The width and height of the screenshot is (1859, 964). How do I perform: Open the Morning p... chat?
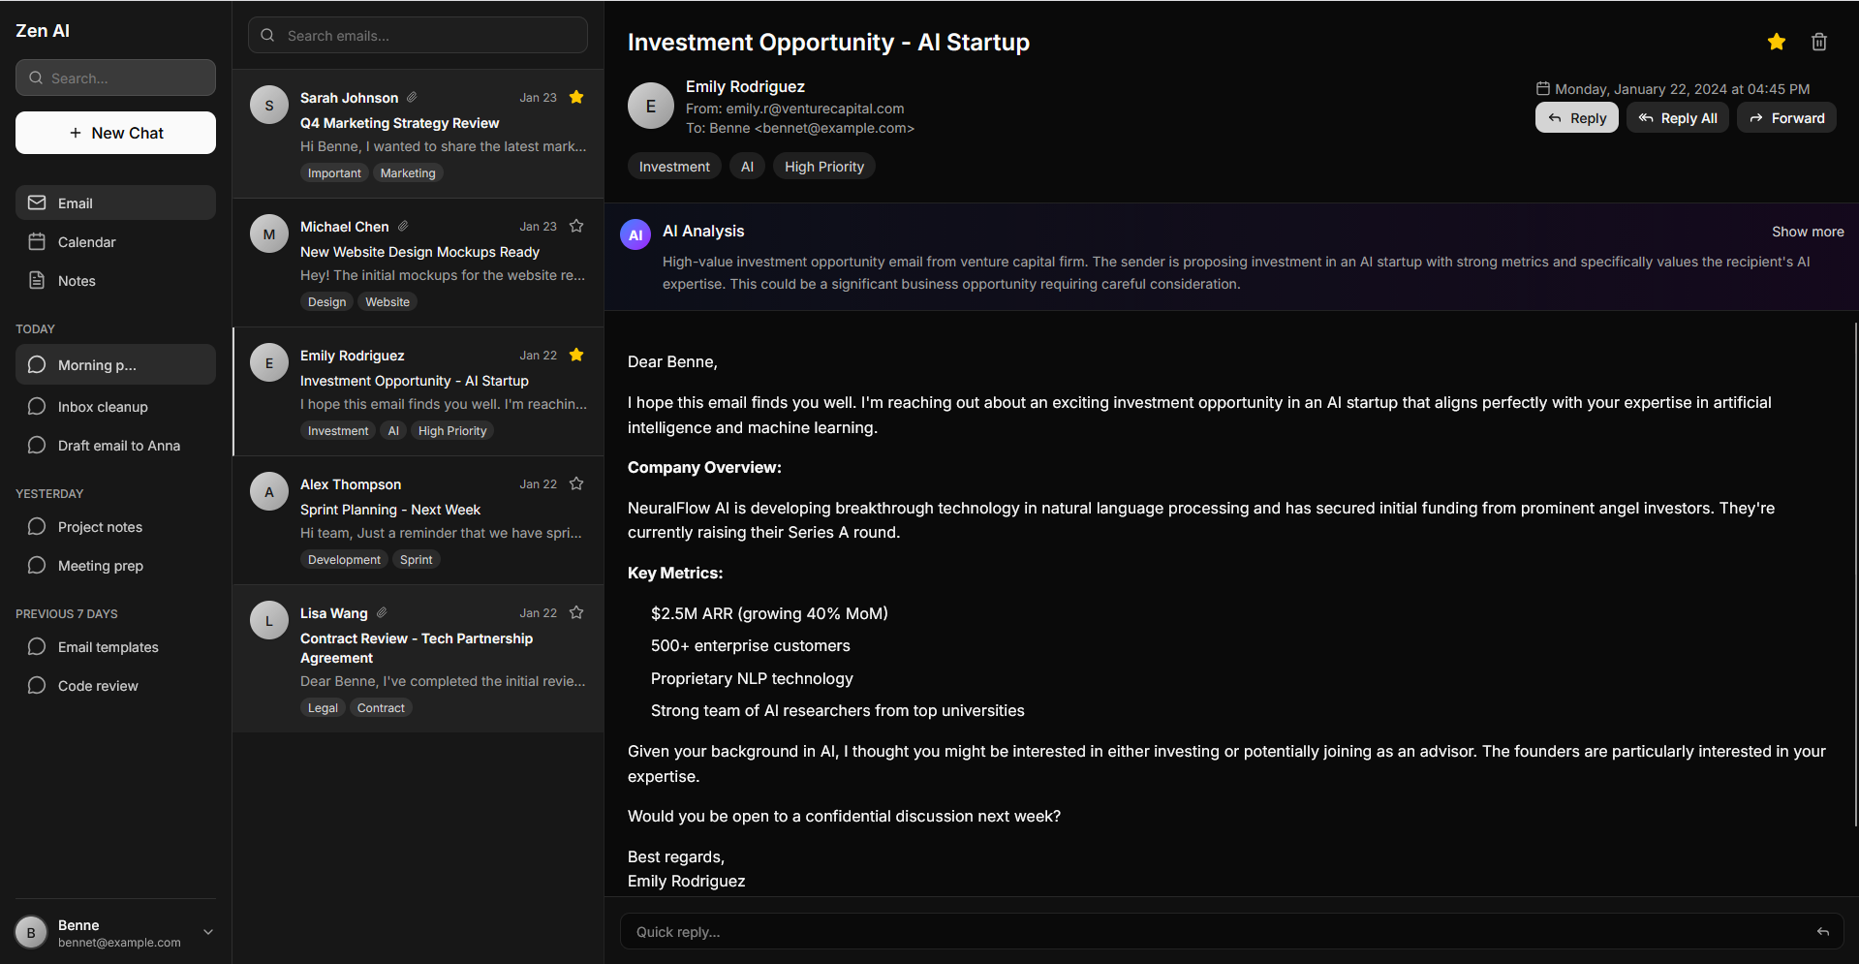pos(115,365)
